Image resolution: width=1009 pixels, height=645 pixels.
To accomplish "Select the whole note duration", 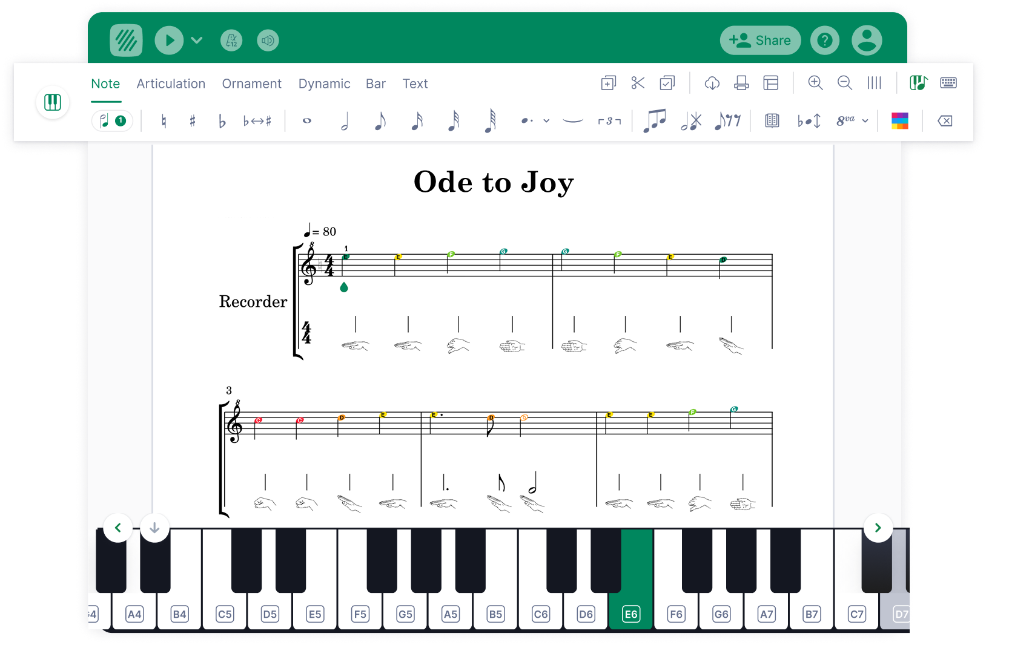I will click(307, 121).
